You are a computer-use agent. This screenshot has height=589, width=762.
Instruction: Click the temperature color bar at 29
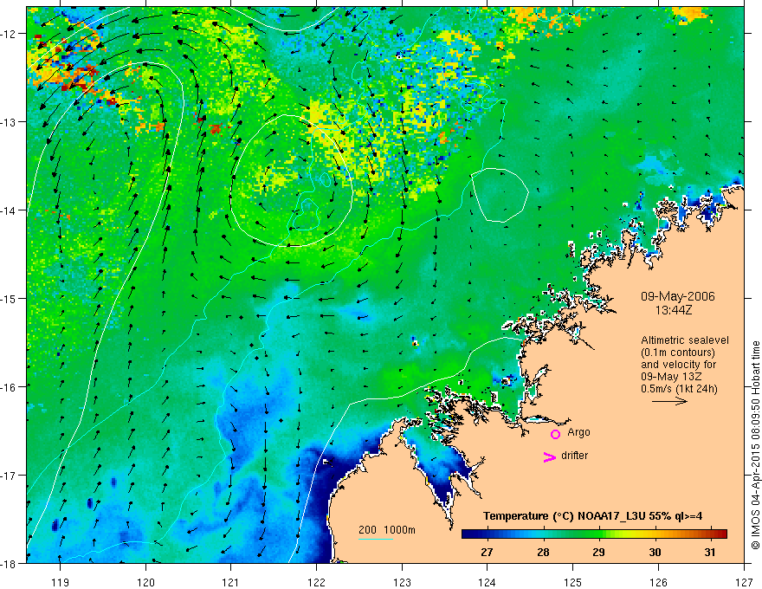pos(599,534)
